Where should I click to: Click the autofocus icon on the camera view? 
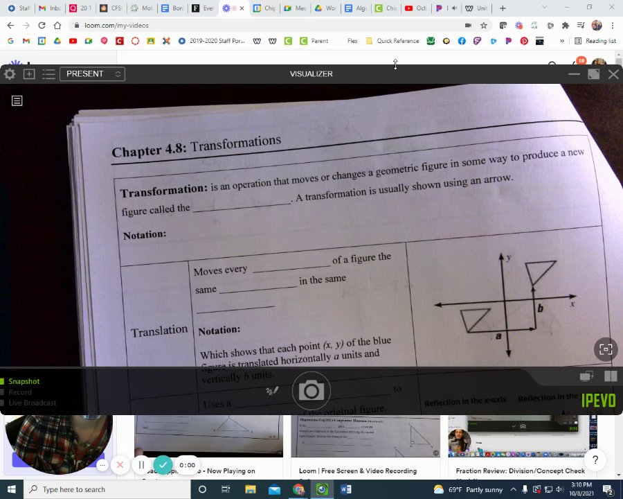pyautogui.click(x=606, y=349)
